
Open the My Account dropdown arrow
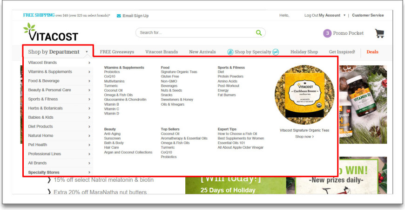(344, 15)
